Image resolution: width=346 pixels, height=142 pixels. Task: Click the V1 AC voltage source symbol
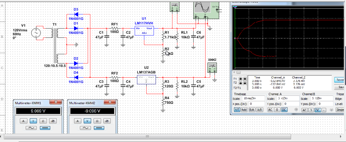tap(37, 32)
